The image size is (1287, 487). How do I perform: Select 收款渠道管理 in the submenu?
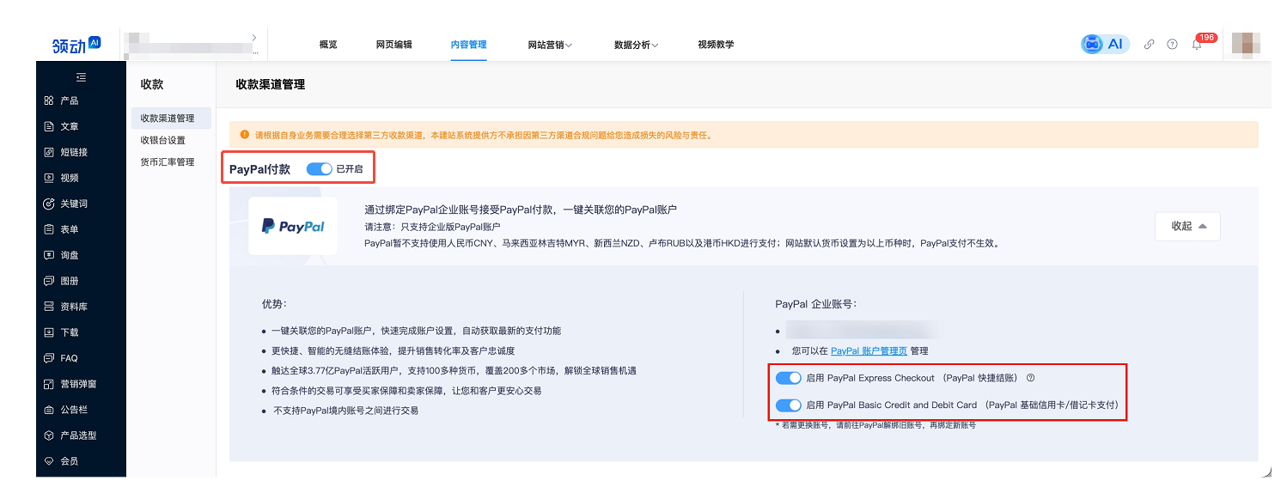pyautogui.click(x=171, y=119)
